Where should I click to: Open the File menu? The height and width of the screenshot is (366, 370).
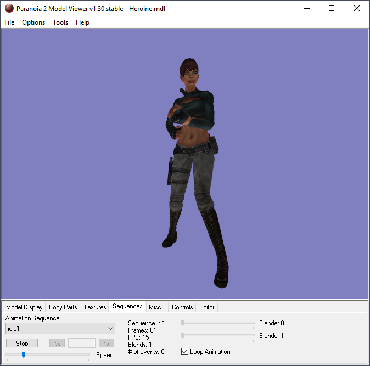pyautogui.click(x=9, y=22)
